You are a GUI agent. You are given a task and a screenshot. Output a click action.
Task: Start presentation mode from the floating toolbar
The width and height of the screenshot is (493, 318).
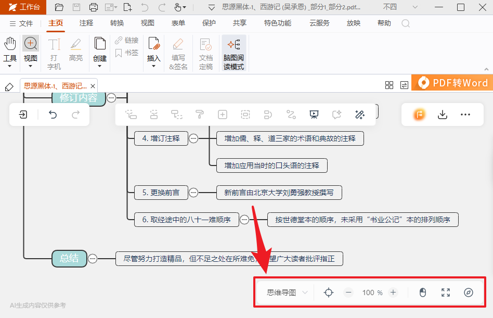(x=314, y=114)
